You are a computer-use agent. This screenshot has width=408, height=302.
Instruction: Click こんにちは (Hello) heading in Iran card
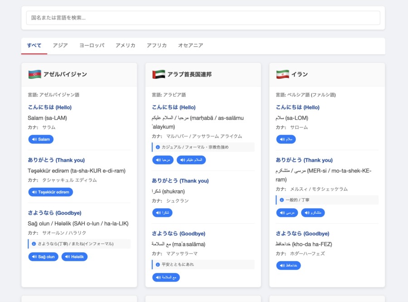click(298, 107)
